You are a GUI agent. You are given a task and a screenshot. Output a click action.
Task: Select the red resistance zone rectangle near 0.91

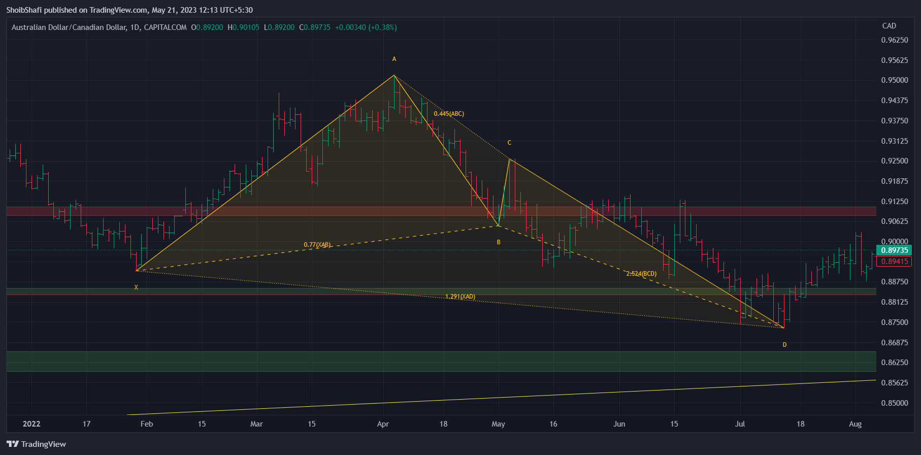(x=441, y=211)
